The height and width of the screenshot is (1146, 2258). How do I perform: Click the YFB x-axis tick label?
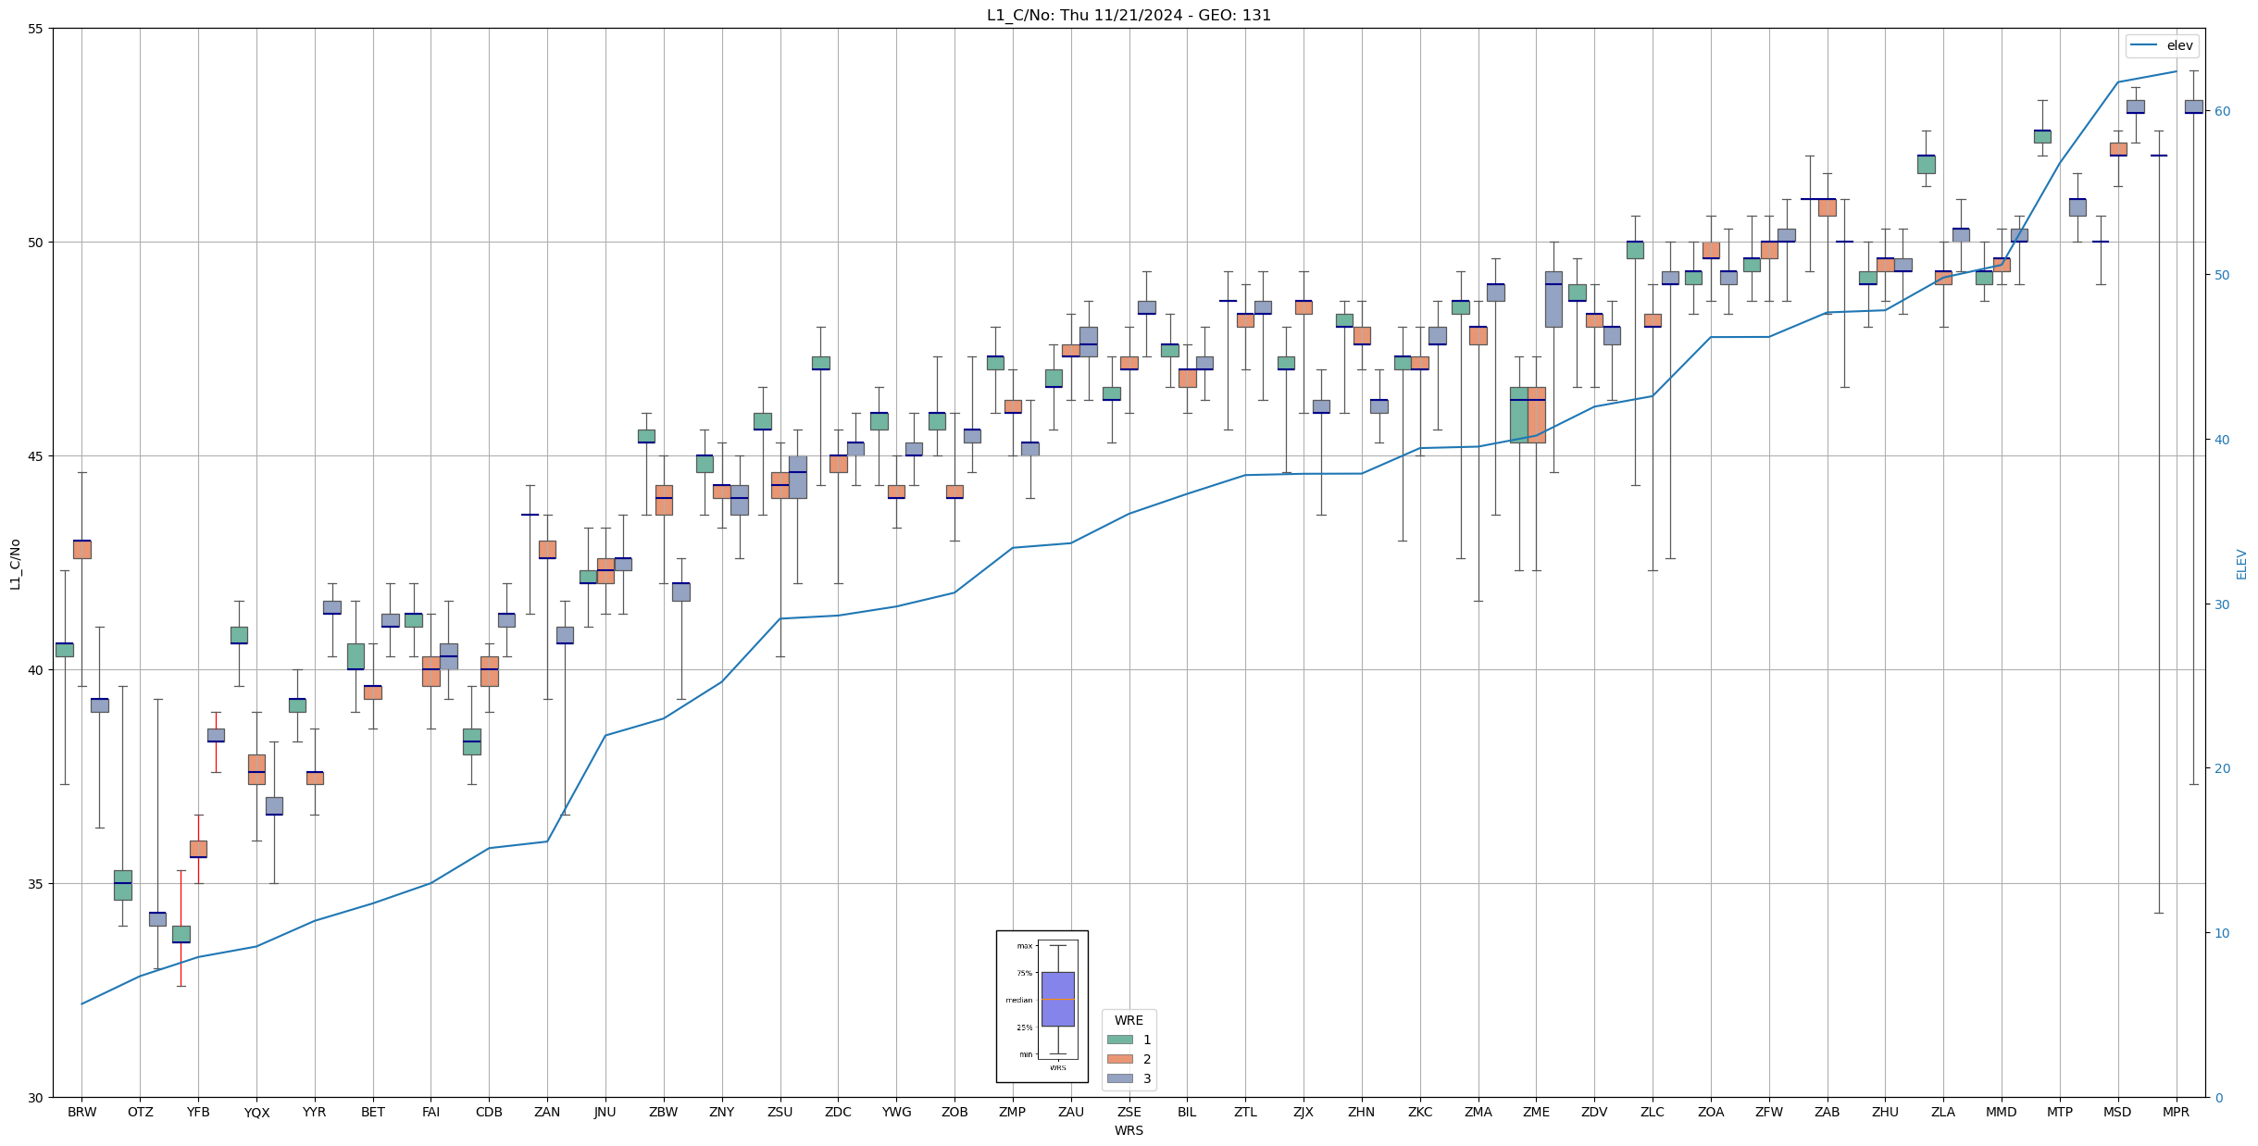pos(198,1112)
